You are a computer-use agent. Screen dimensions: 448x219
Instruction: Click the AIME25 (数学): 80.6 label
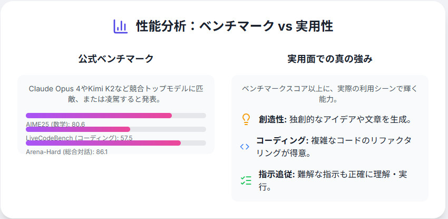click(x=55, y=124)
